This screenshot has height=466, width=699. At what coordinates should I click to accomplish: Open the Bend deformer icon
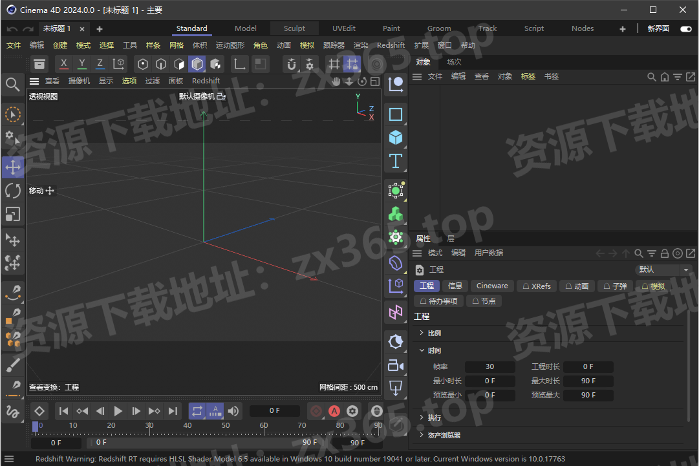[396, 263]
